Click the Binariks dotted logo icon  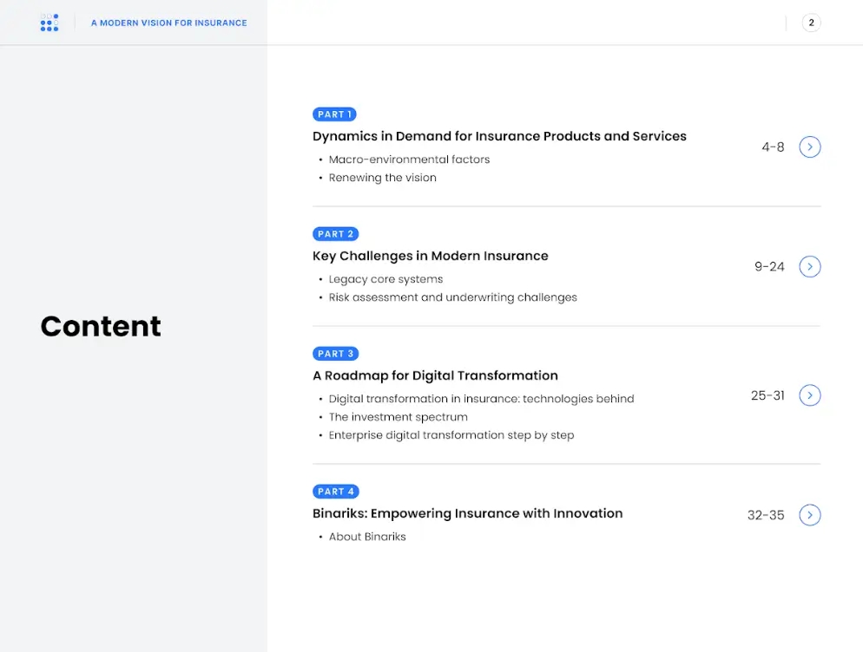pos(49,23)
